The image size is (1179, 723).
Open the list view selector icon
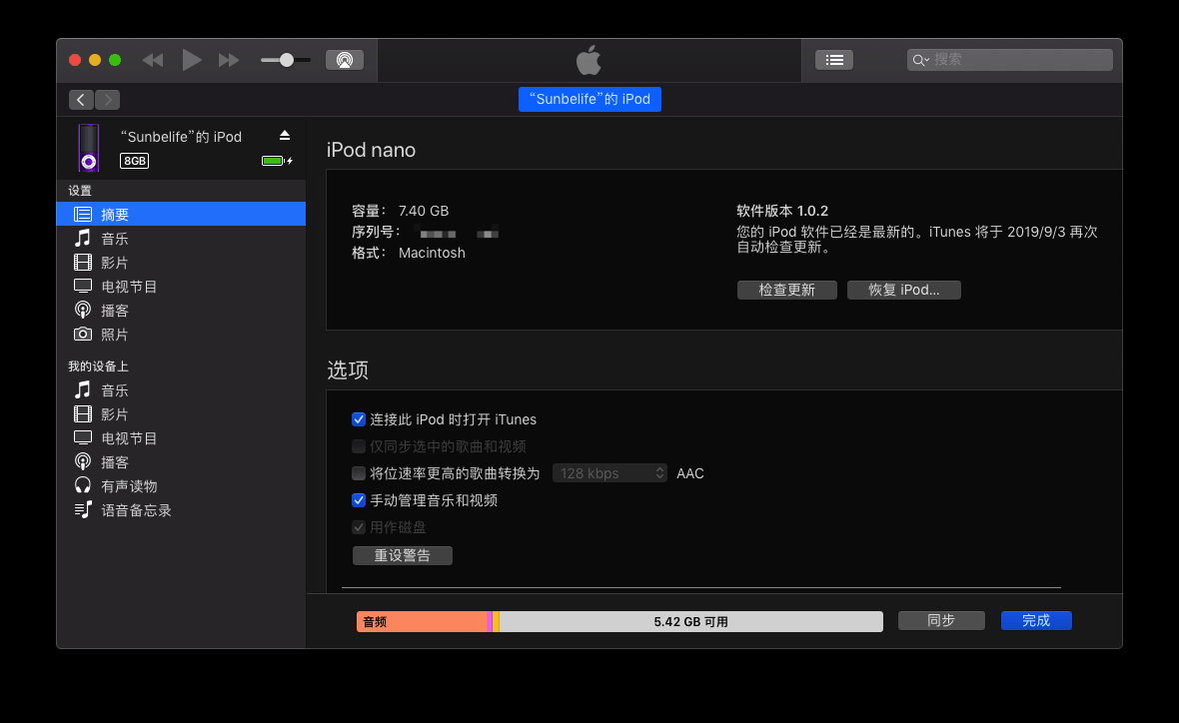(833, 59)
